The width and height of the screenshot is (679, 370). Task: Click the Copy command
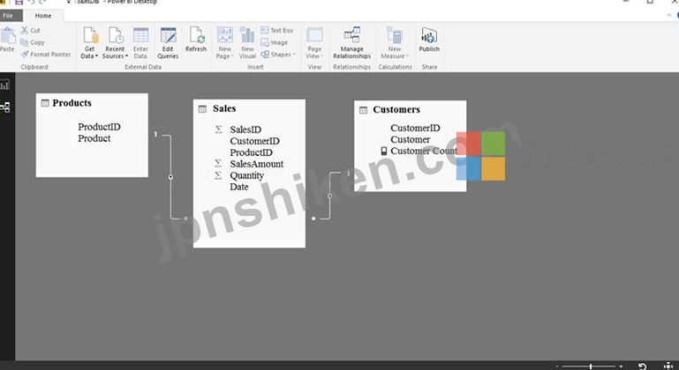pos(33,42)
